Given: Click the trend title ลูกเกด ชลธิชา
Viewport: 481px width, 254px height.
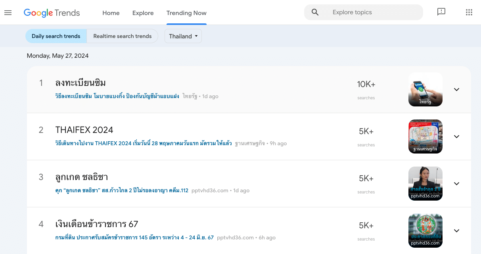Looking at the screenshot, I should coord(82,177).
